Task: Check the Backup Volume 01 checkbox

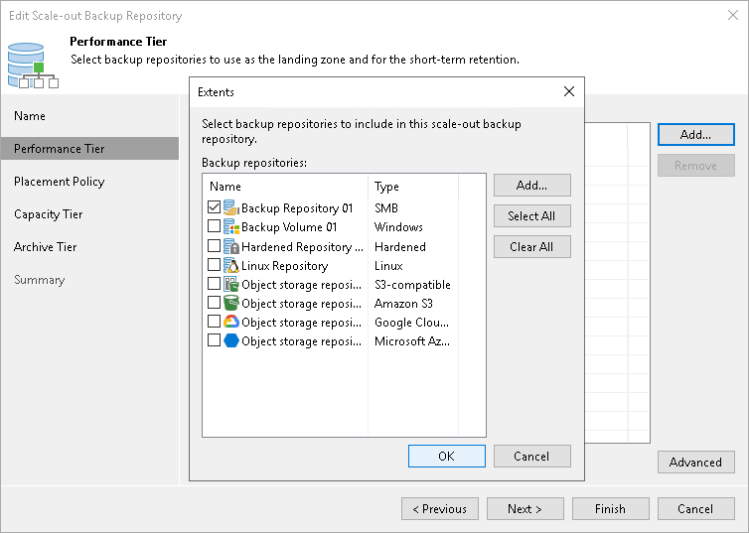Action: click(214, 227)
